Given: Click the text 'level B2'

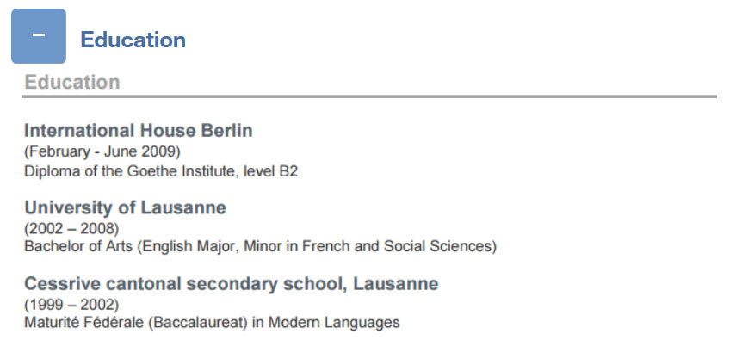Looking at the screenshot, I should pyautogui.click(x=270, y=171).
